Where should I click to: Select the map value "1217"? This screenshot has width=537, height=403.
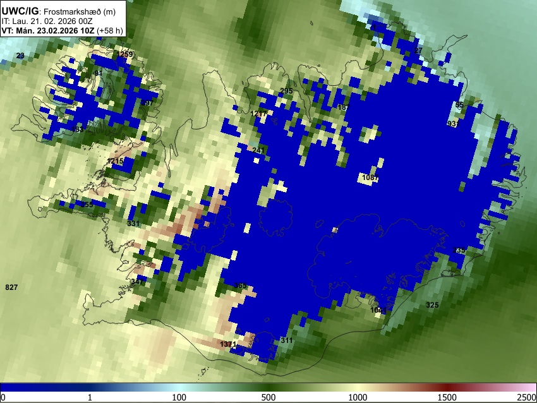point(258,113)
